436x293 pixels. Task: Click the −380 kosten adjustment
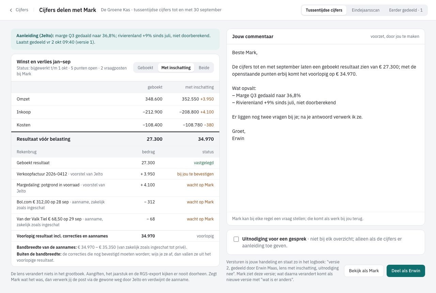[209, 125]
